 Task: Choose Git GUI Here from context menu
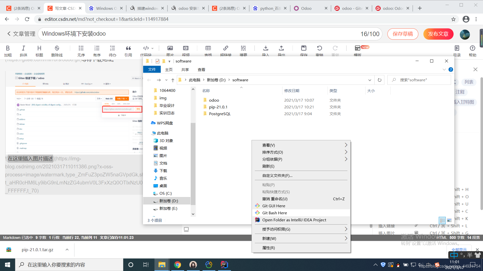click(x=301, y=206)
